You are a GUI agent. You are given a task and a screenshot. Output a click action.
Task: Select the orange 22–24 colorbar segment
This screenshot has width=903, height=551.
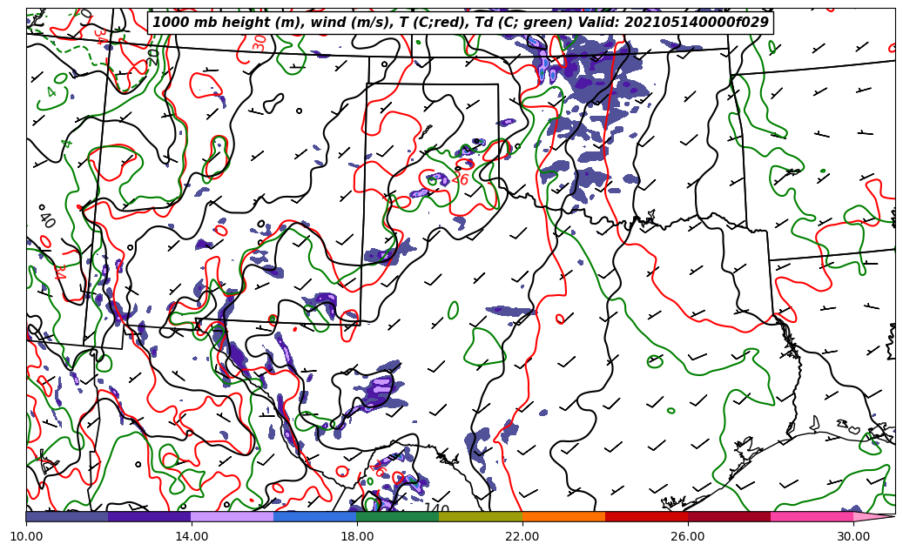click(x=563, y=516)
